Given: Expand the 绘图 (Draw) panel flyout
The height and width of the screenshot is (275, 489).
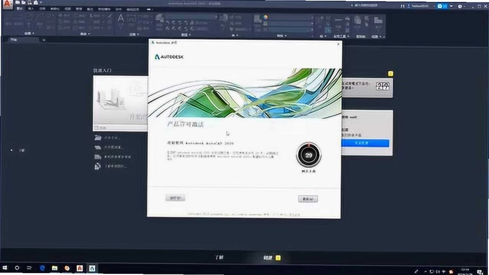Looking at the screenshot, I should click(29, 34).
